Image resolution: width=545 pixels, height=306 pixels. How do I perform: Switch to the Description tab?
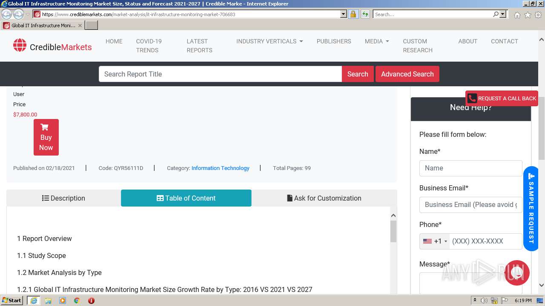[x=63, y=198]
